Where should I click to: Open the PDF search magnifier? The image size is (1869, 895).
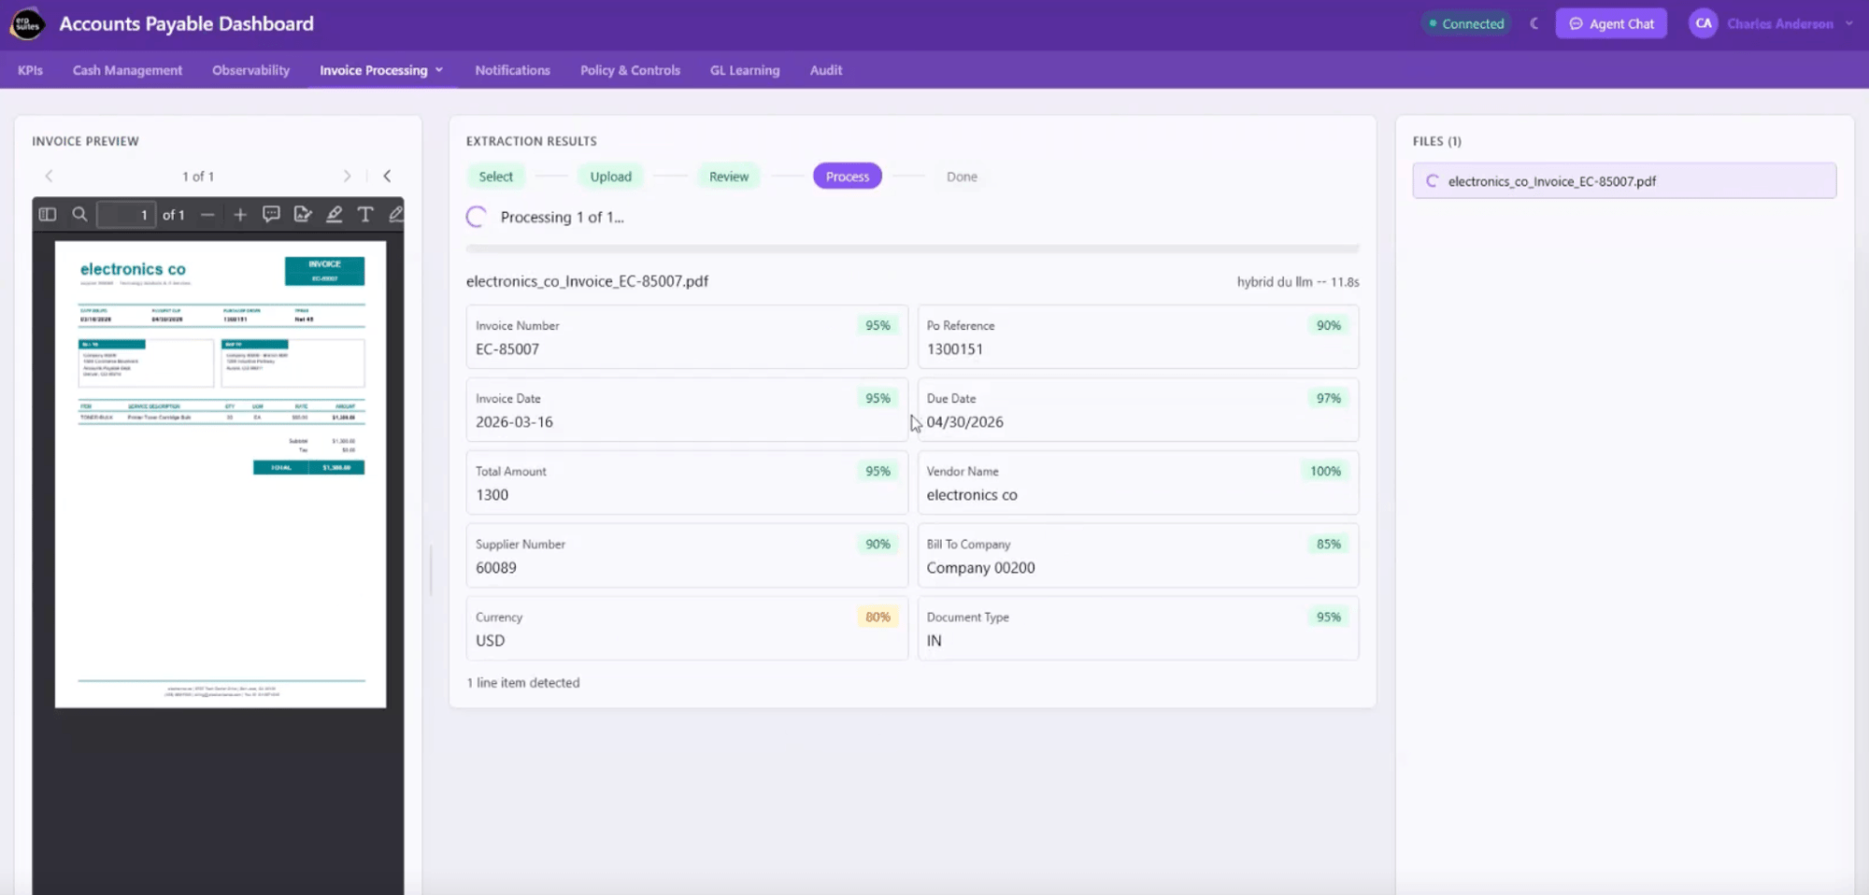[x=80, y=214]
